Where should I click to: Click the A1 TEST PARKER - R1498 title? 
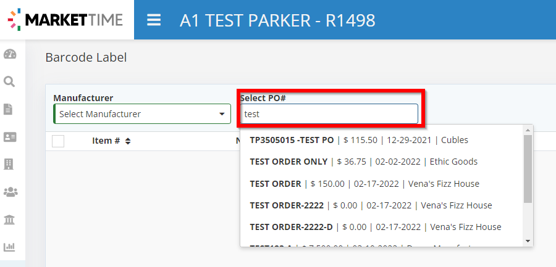[x=277, y=20]
